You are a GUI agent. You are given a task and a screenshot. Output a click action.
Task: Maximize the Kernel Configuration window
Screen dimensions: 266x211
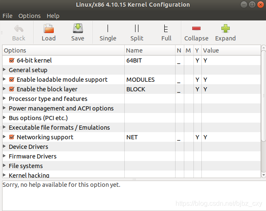pos(252,5)
